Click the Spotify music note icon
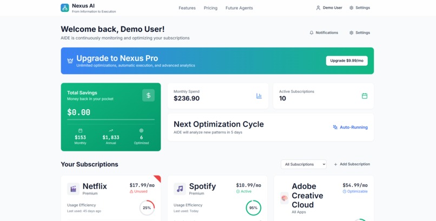Viewport: 436px width, 221px height. tap(180, 189)
